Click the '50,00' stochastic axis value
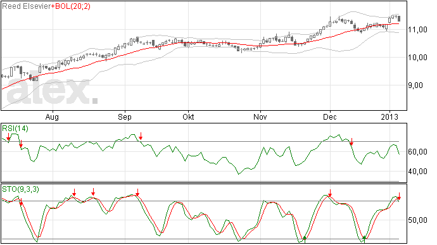The image size is (437, 245). (x=417, y=220)
